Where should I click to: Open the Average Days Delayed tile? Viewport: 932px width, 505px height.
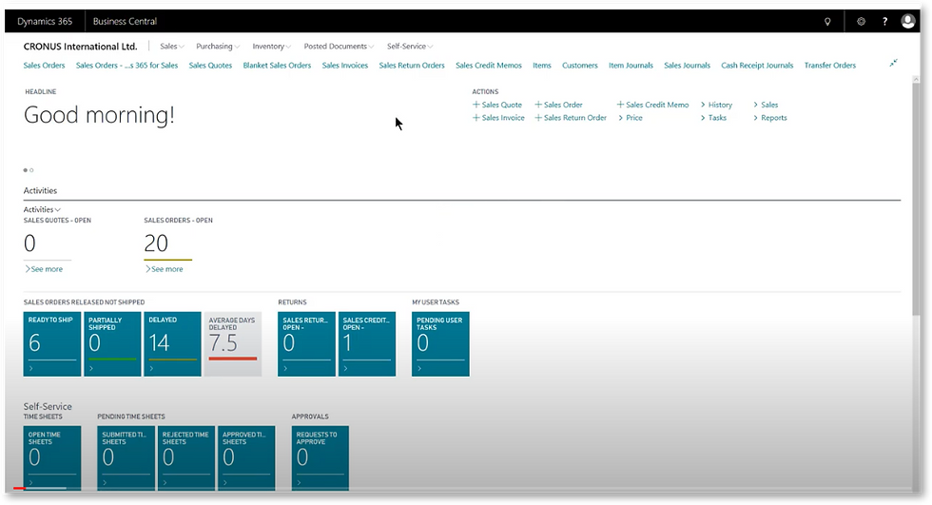(x=232, y=344)
